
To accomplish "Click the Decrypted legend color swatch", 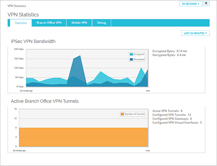I will (x=131, y=60).
